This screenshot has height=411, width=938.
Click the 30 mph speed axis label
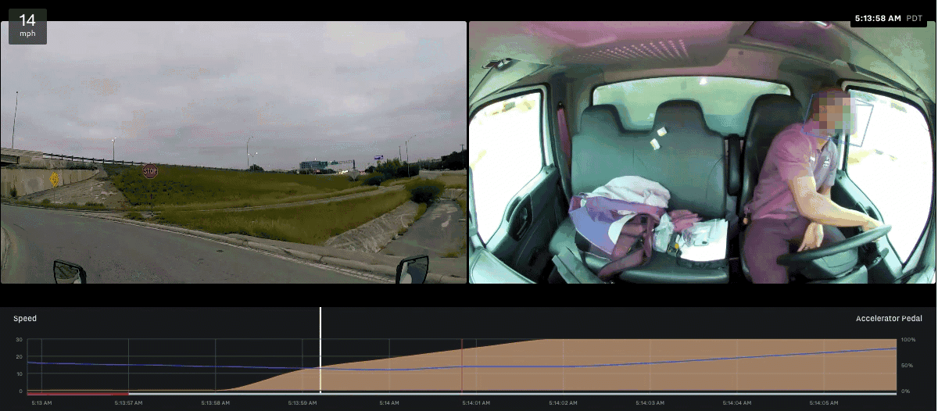18,340
